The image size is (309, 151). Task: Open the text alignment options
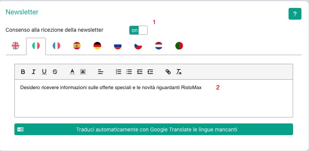(x=101, y=72)
